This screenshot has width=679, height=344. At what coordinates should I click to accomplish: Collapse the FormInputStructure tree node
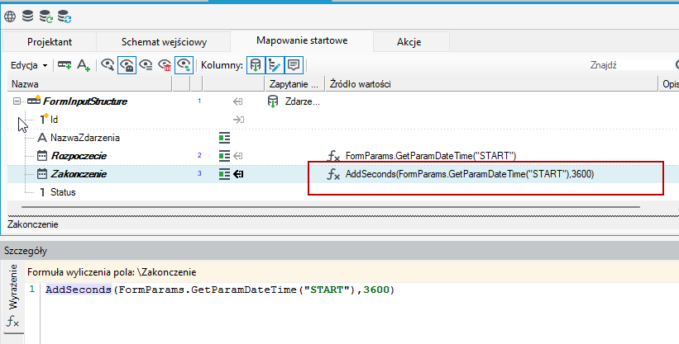[17, 101]
